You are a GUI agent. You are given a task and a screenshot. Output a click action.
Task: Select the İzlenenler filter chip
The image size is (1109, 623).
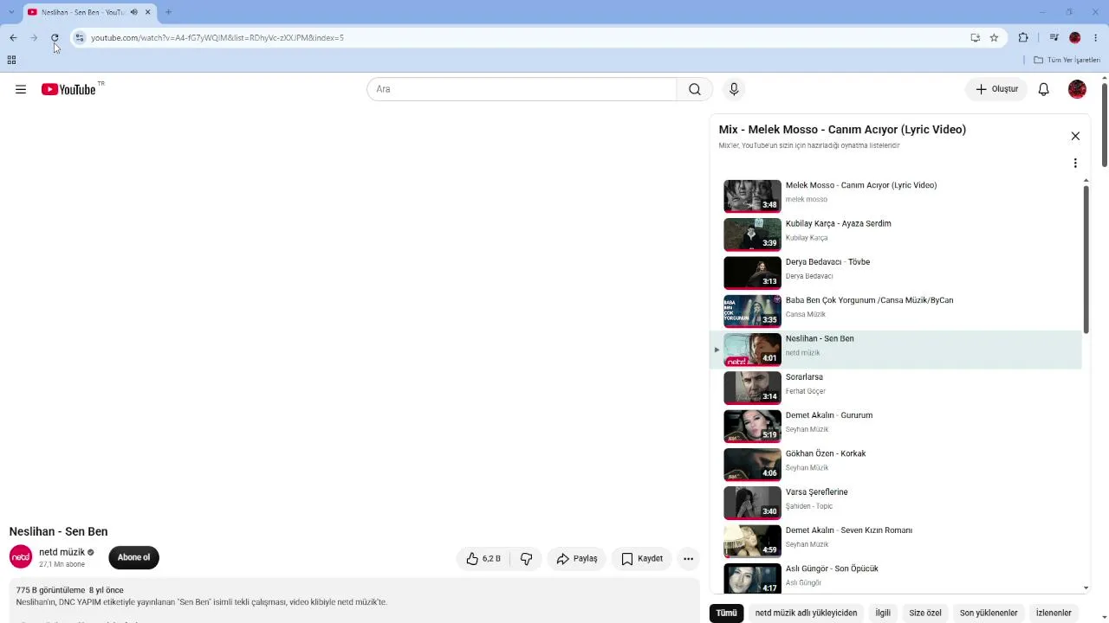click(1054, 613)
